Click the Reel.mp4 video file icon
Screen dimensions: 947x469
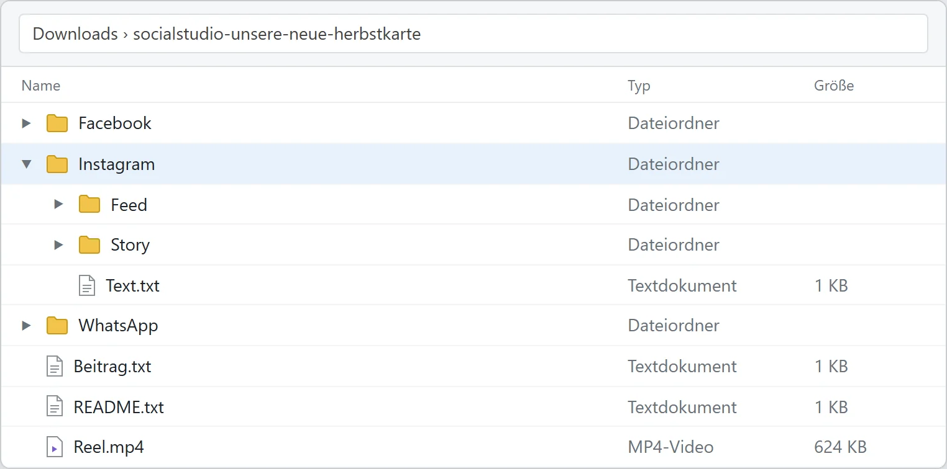click(x=55, y=447)
